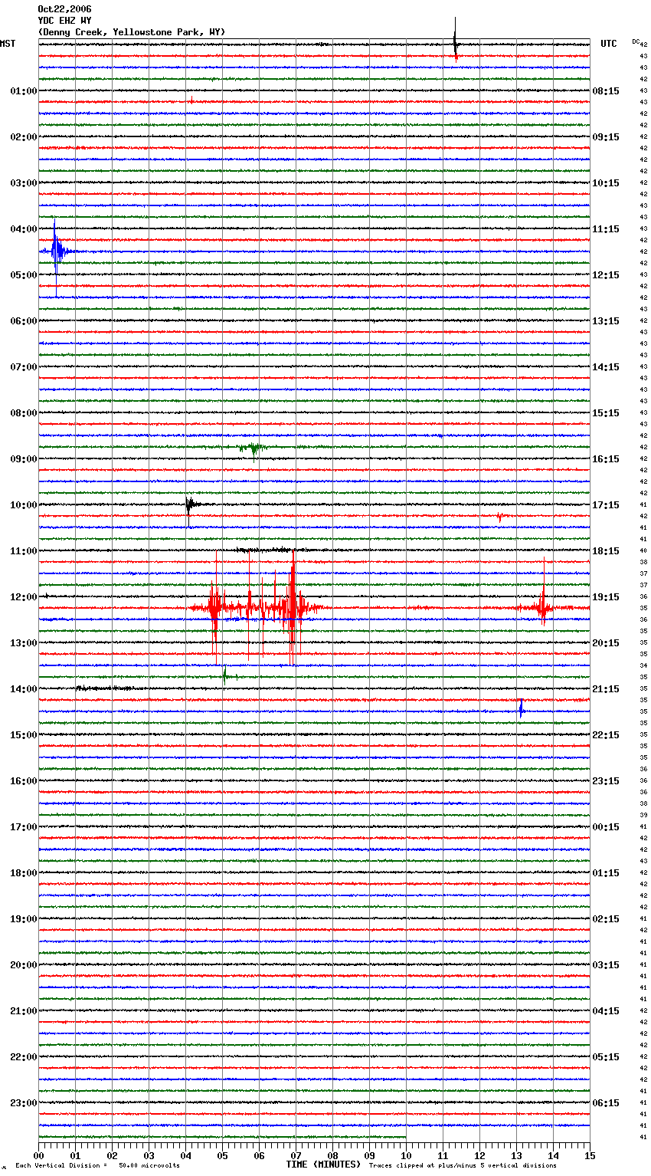Click the 21:15 UTC time label
651x1176 pixels.
[606, 689]
